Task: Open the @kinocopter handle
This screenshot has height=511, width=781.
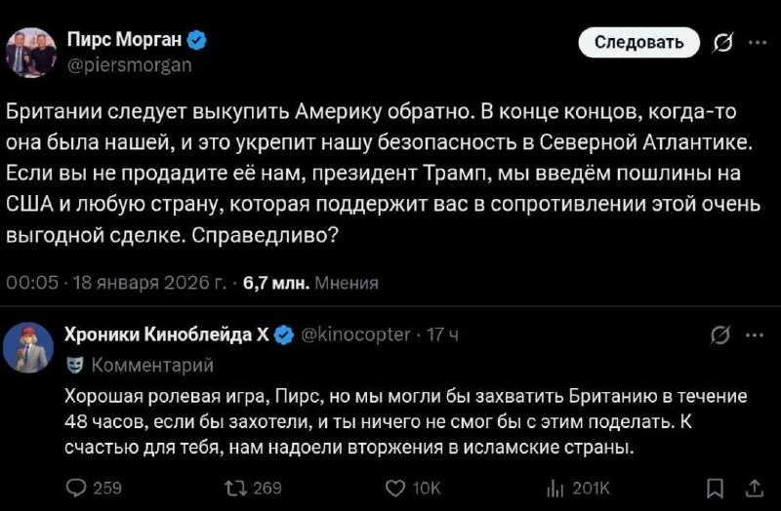Action: point(356,334)
